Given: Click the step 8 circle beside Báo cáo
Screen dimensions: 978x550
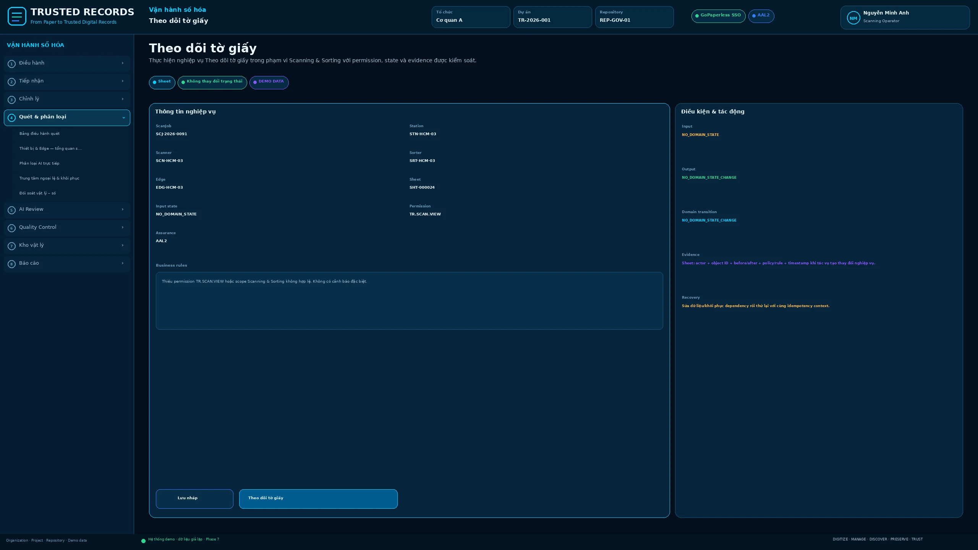Looking at the screenshot, I should tap(11, 264).
